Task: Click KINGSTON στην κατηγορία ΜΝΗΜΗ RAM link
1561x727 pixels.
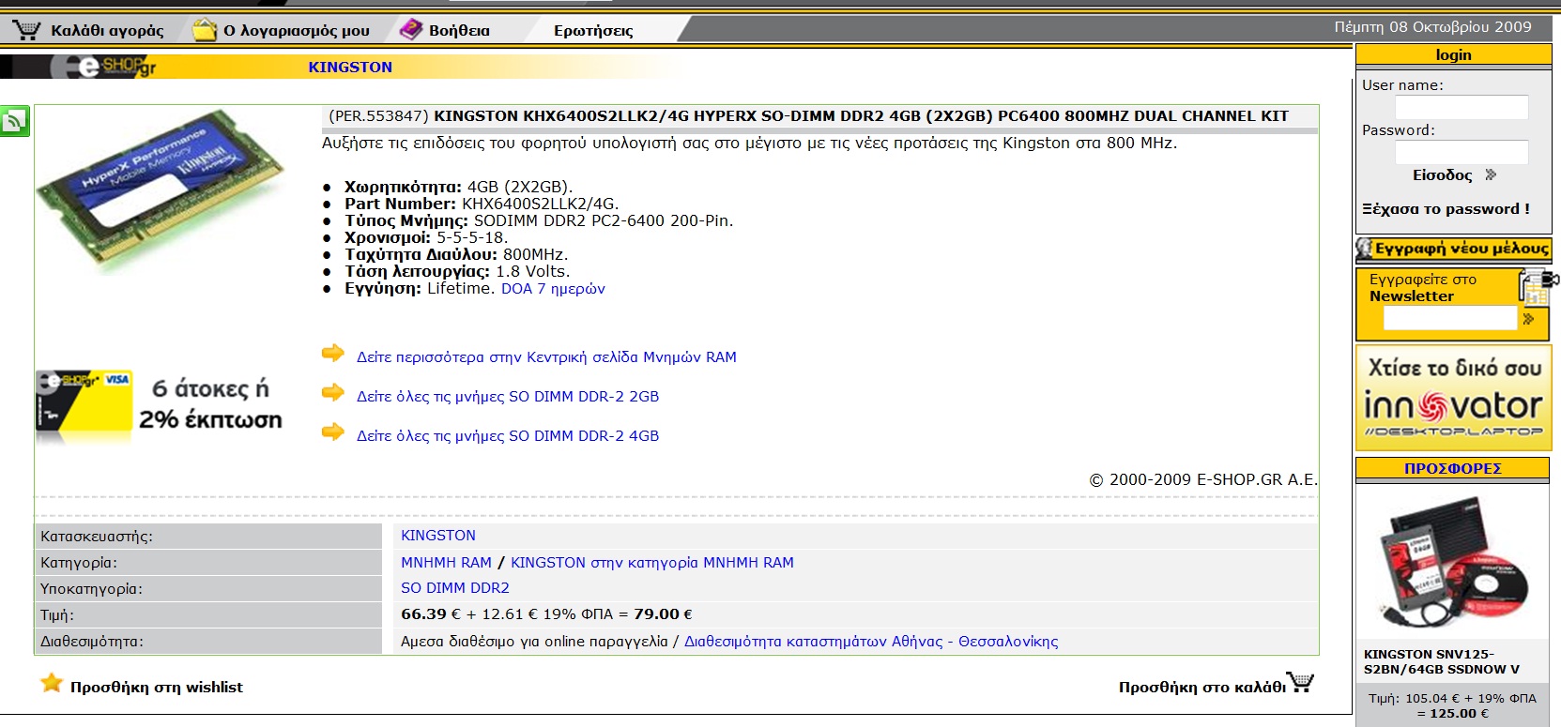Action: (x=652, y=563)
